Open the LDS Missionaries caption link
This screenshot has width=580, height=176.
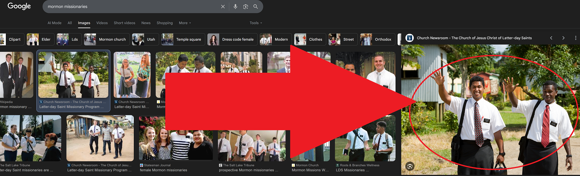coord(352,170)
